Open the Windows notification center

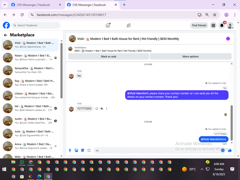pos(232,169)
